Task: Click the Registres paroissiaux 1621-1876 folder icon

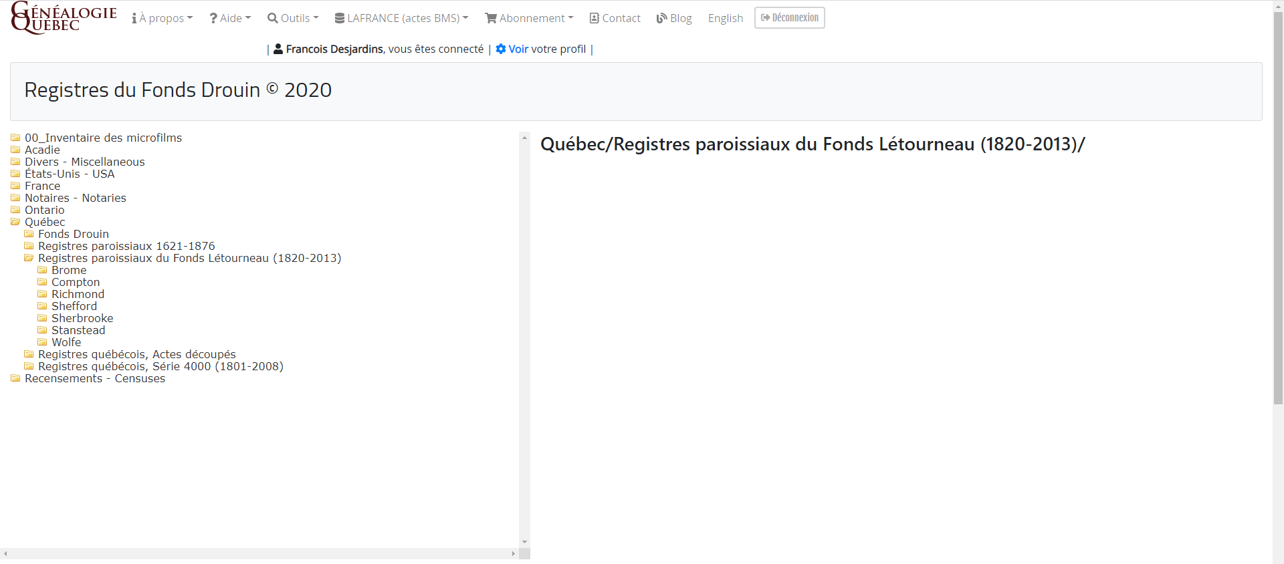Action: (x=29, y=246)
